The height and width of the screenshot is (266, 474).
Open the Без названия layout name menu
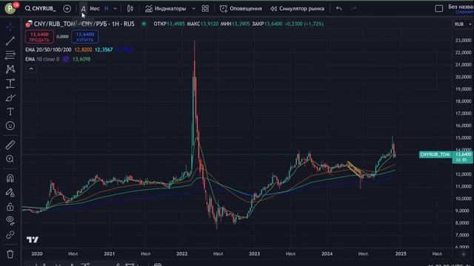[461, 7]
